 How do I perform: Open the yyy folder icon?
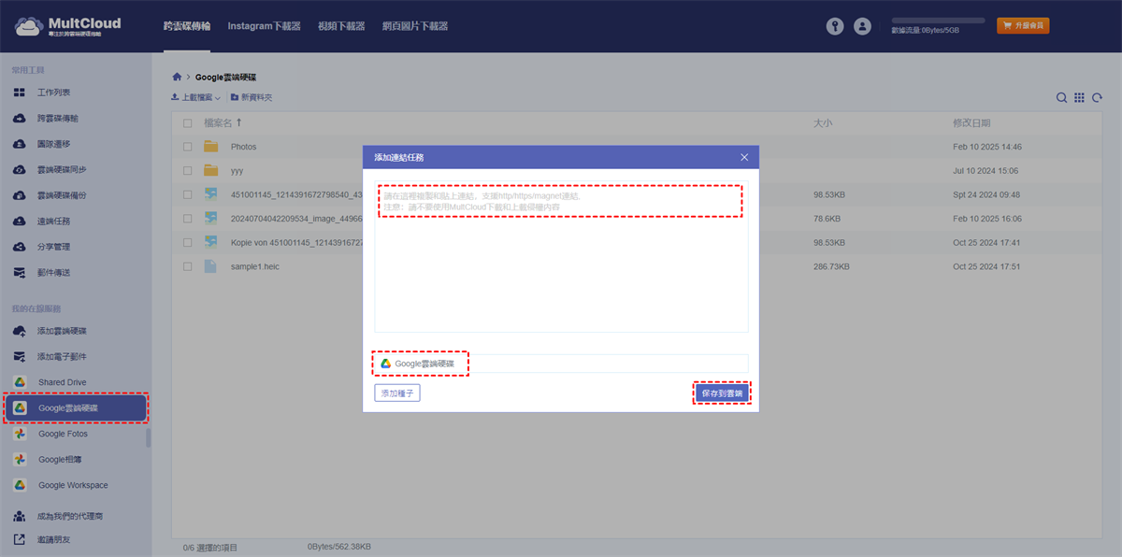point(210,171)
